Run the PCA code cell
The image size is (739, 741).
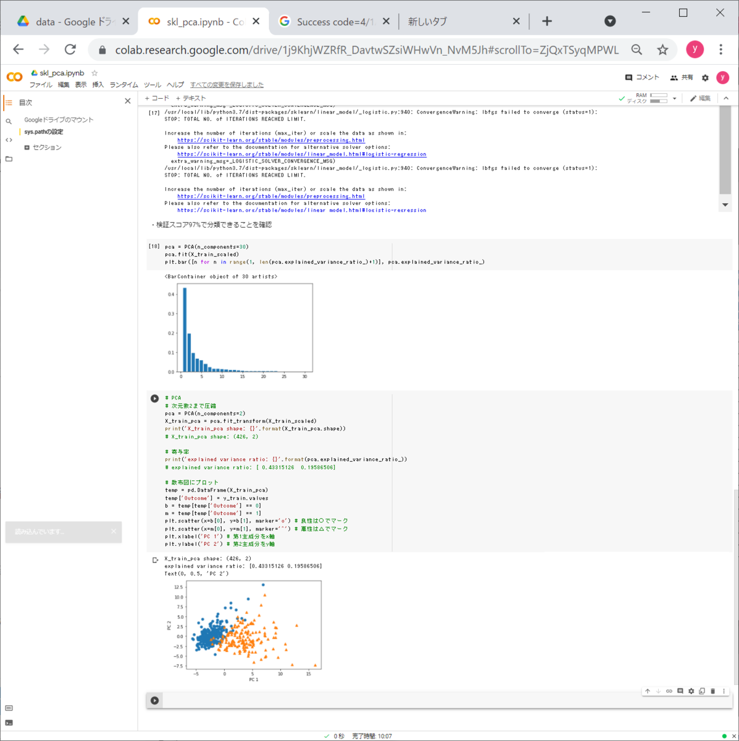click(x=154, y=398)
